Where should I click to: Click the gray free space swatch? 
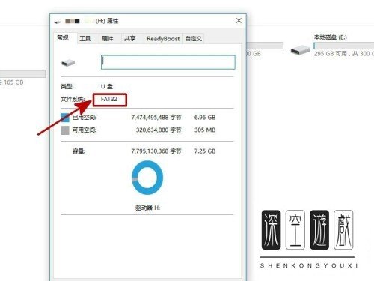coord(65,130)
